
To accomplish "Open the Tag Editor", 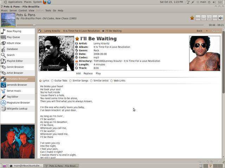I will pos(18,97).
